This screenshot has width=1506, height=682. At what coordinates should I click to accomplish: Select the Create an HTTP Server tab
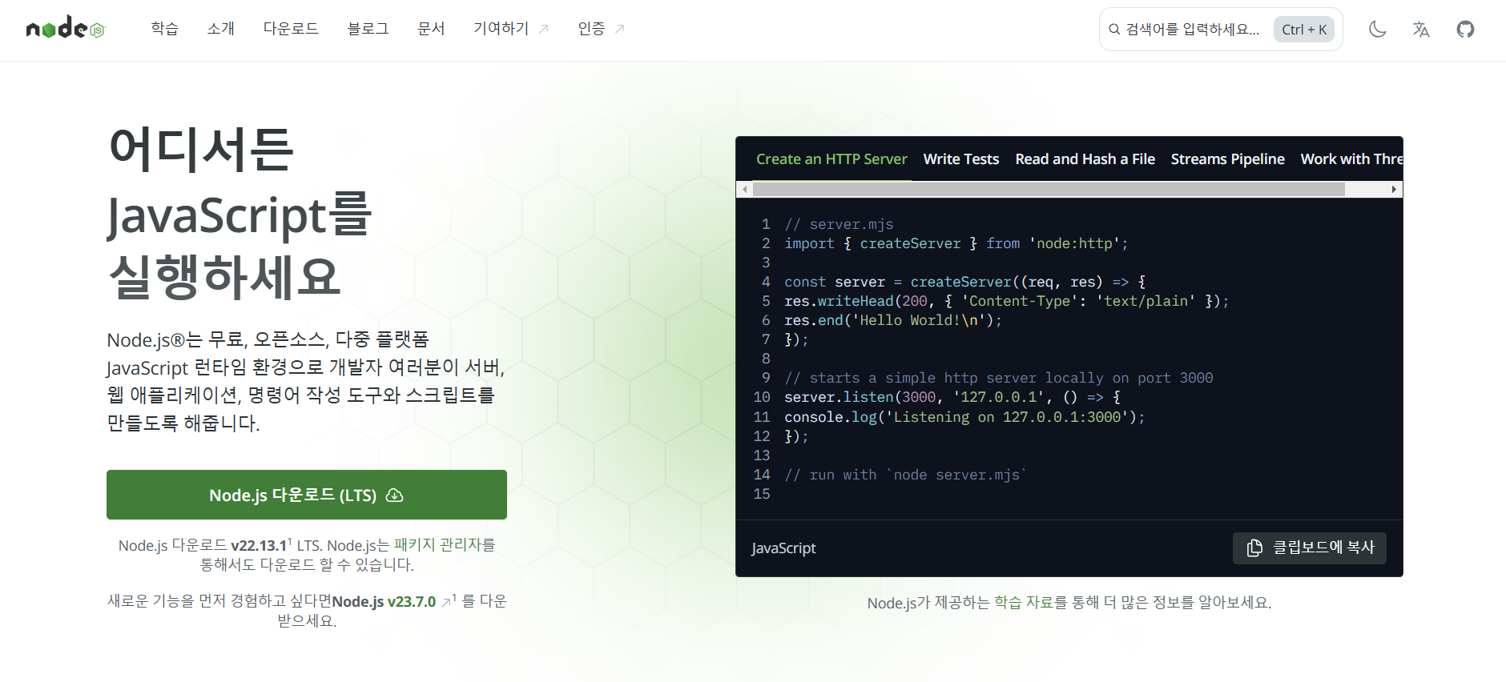(x=832, y=159)
